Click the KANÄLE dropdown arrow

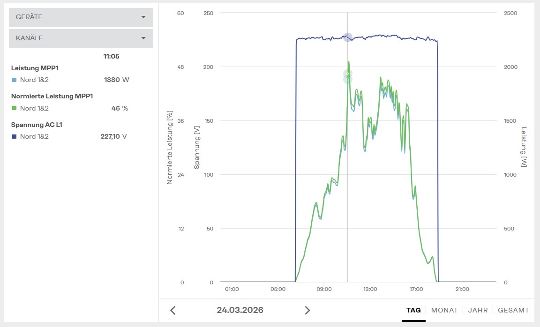click(143, 38)
